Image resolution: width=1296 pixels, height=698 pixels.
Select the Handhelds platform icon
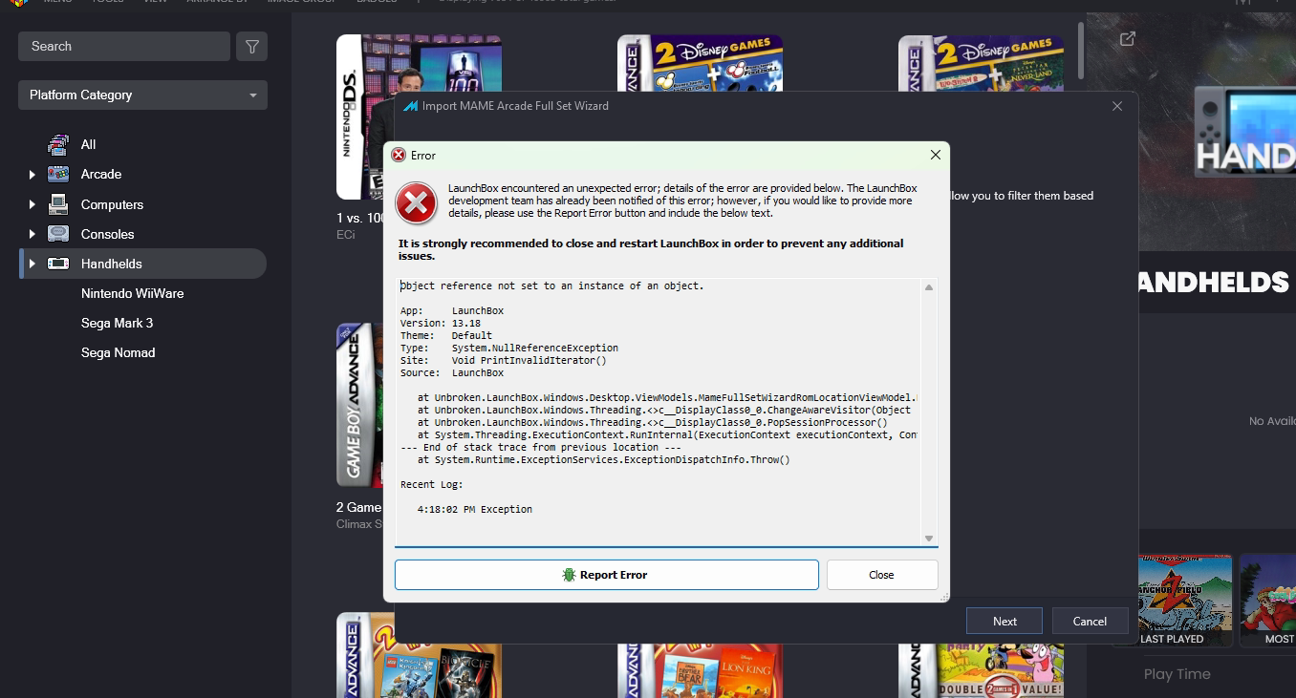tap(58, 264)
